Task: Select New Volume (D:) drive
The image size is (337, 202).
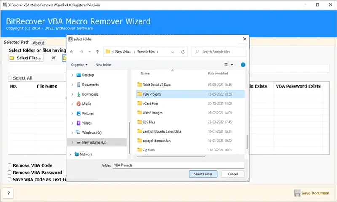Action: tap(97, 142)
